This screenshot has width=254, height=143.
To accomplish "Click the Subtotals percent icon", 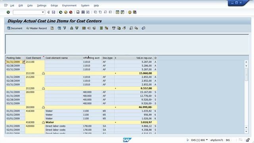I will tap(106, 28).
